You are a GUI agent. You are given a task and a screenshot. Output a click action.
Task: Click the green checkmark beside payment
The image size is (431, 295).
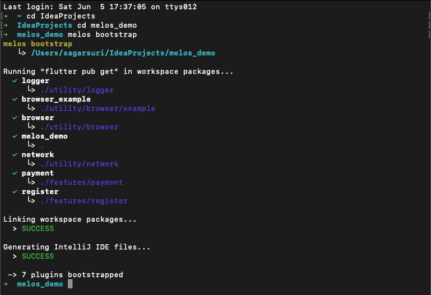[x=15, y=174]
